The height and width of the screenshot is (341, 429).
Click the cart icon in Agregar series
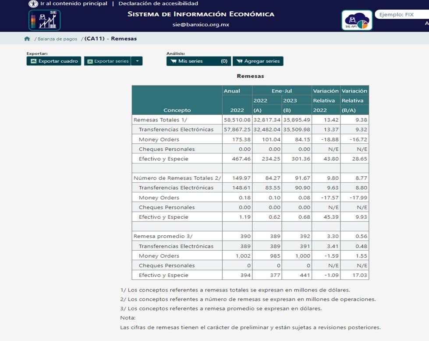[x=239, y=61]
